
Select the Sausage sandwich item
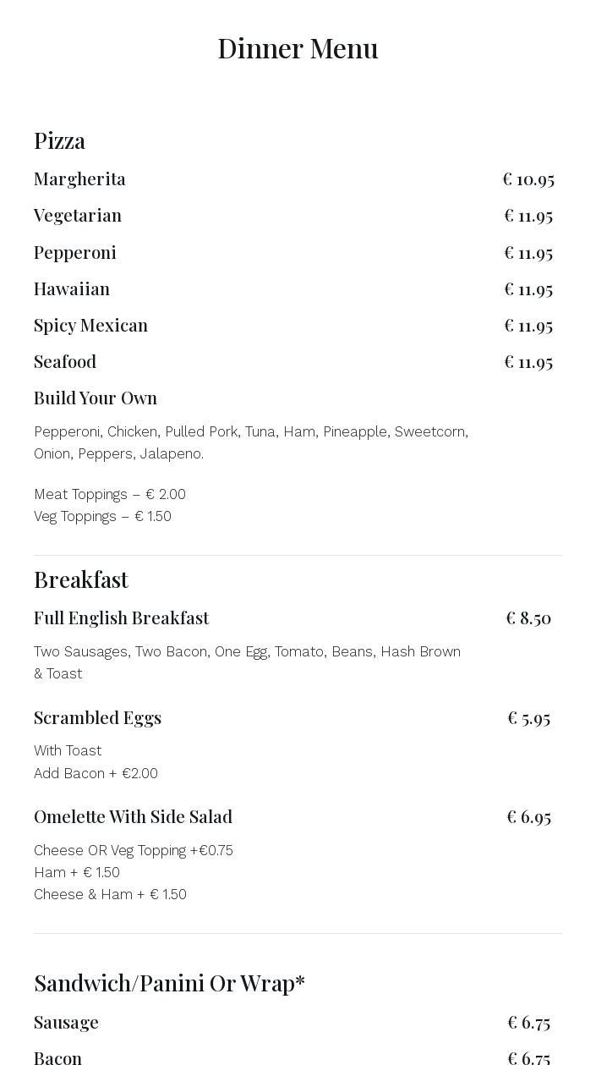tap(66, 1023)
